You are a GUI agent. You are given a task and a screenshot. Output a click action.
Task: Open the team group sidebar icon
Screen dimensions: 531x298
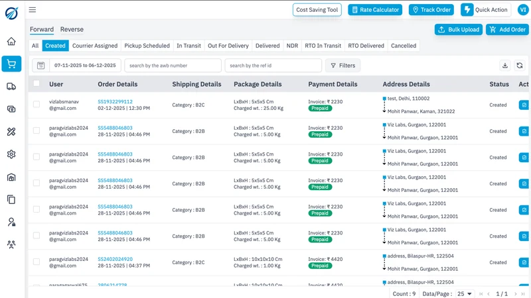click(11, 244)
